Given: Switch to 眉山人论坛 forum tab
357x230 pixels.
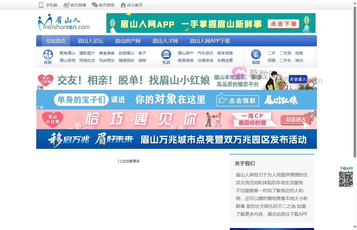Looking at the screenshot, I should pyautogui.click(x=90, y=41).
